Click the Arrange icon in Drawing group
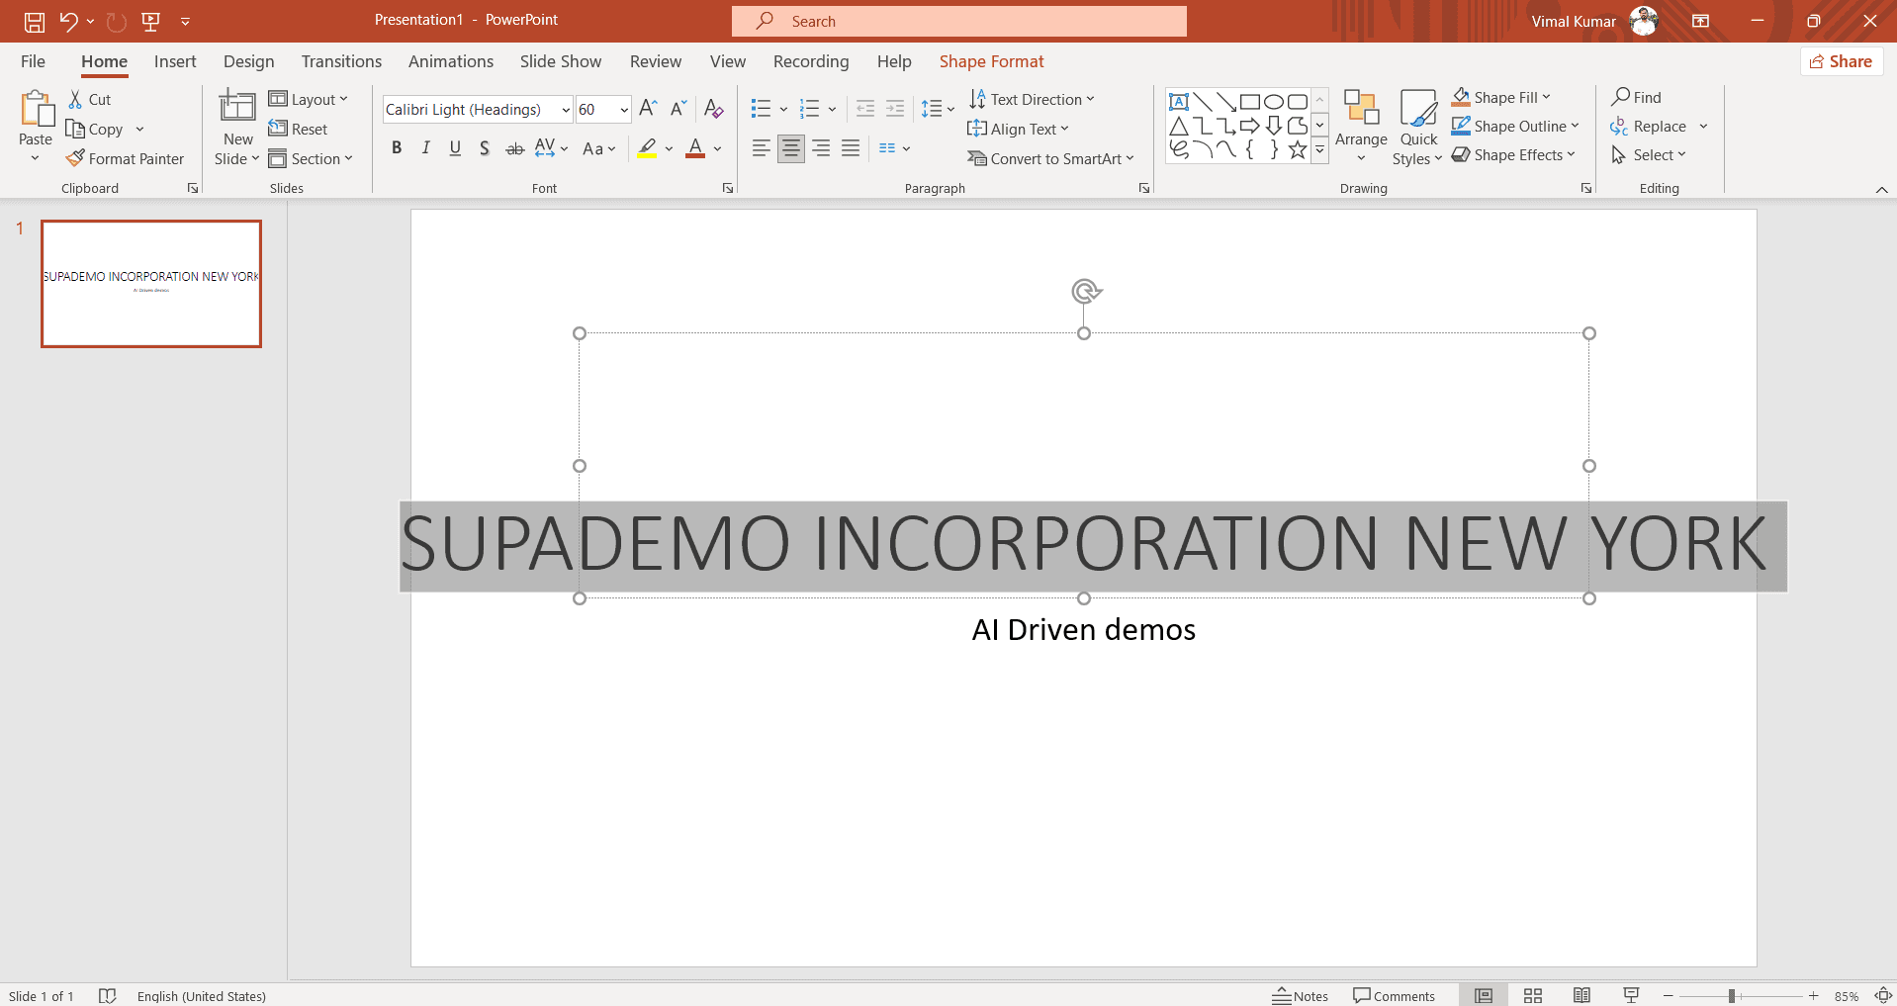This screenshot has height=1006, width=1897. point(1361,126)
